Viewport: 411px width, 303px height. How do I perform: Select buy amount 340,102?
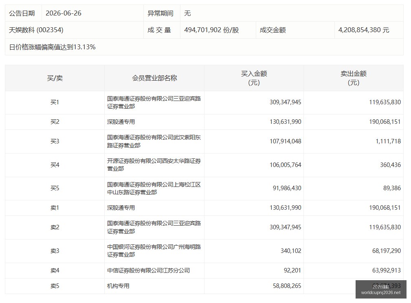click(291, 251)
